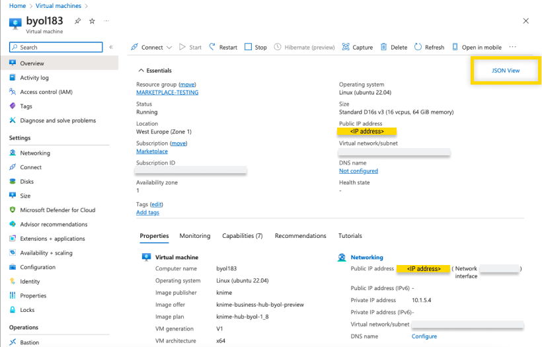542x347 pixels.
Task: Open Disks in settings menu
Action: click(27, 182)
